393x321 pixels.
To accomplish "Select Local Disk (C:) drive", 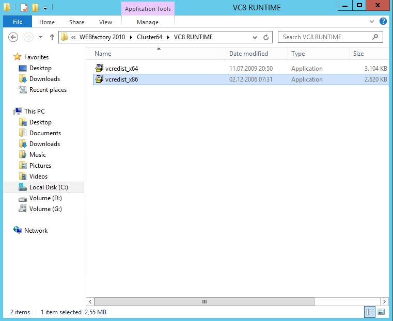I will click(x=44, y=187).
